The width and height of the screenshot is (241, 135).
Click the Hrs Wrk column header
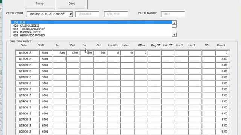113,45
